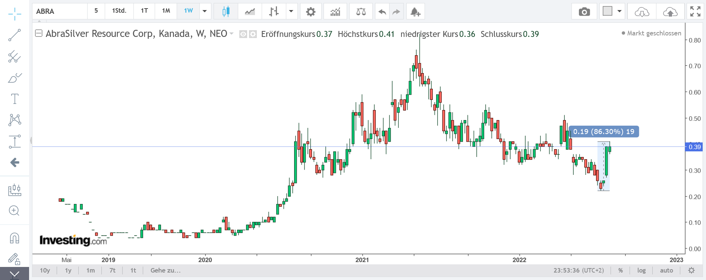Screen dimensions: 706x280
Task: Toggle log scale mode
Action: 642,270
